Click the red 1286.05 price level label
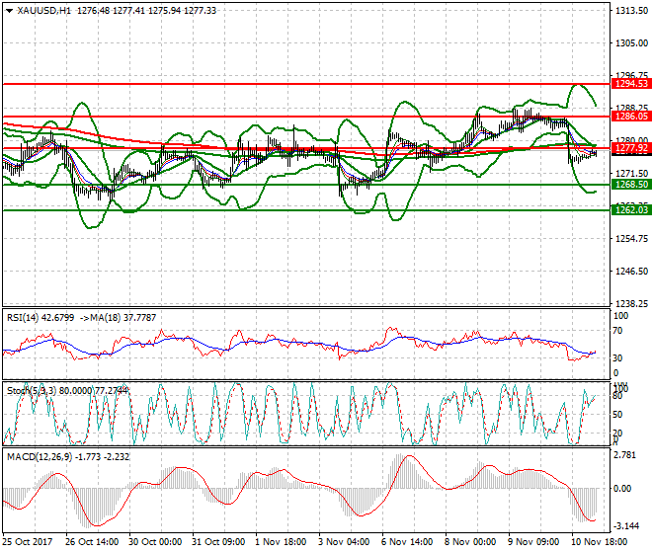Viewport: 652px width, 553px height. (x=631, y=116)
